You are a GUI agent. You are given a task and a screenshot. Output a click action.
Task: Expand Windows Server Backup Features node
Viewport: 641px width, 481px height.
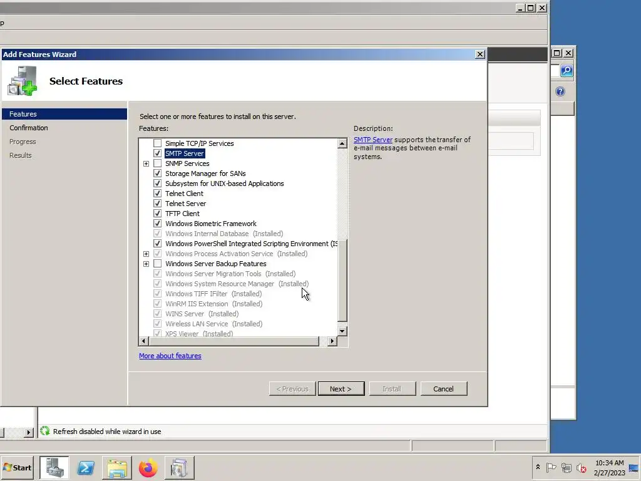click(x=146, y=264)
